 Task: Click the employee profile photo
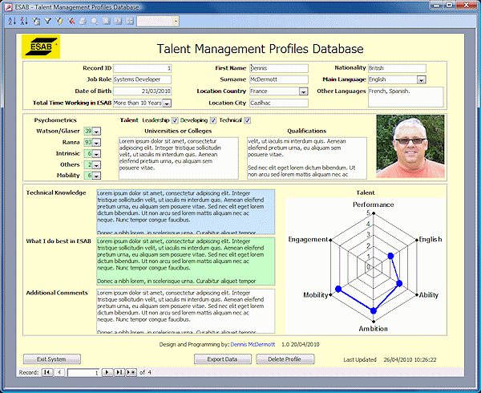coord(410,146)
